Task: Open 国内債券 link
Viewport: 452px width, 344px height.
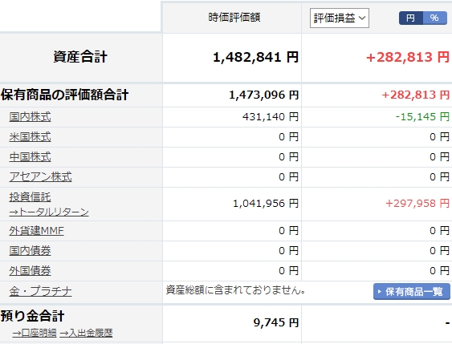Action: [30, 251]
